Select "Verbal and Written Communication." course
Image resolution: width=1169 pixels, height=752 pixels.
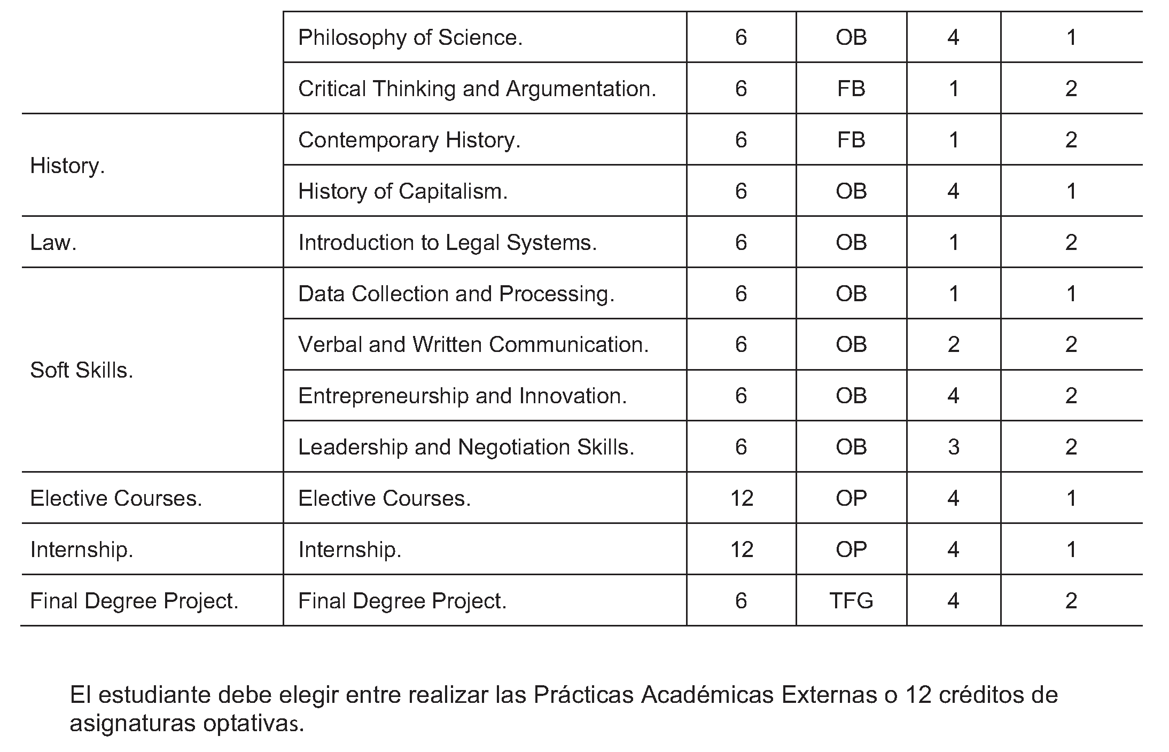(473, 344)
